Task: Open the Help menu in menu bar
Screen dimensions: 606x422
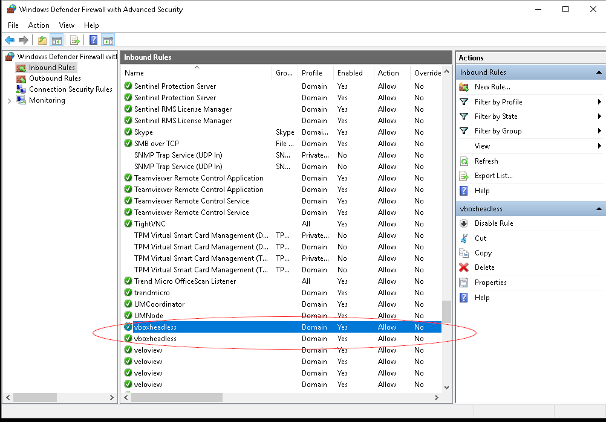Action: click(x=91, y=25)
